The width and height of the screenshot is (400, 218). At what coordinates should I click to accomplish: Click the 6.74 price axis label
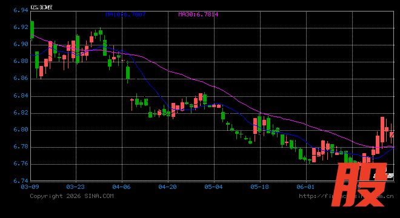pyautogui.click(x=21, y=181)
